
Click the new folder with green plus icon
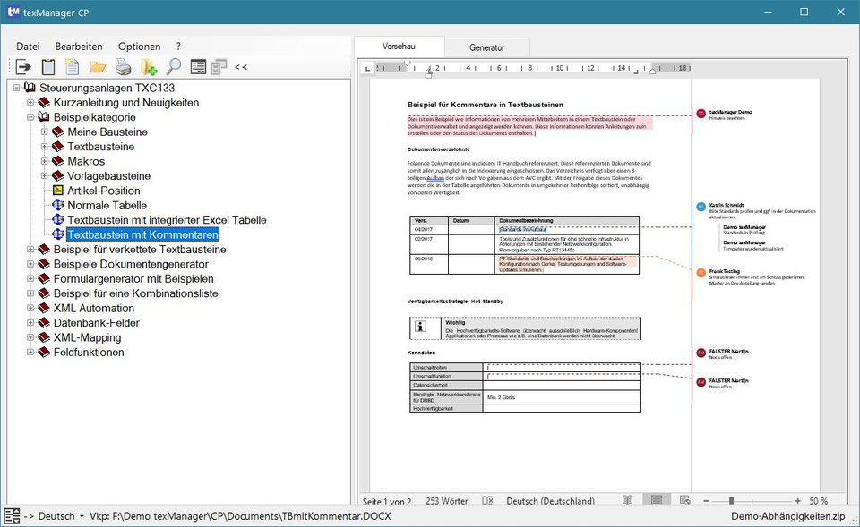[147, 66]
